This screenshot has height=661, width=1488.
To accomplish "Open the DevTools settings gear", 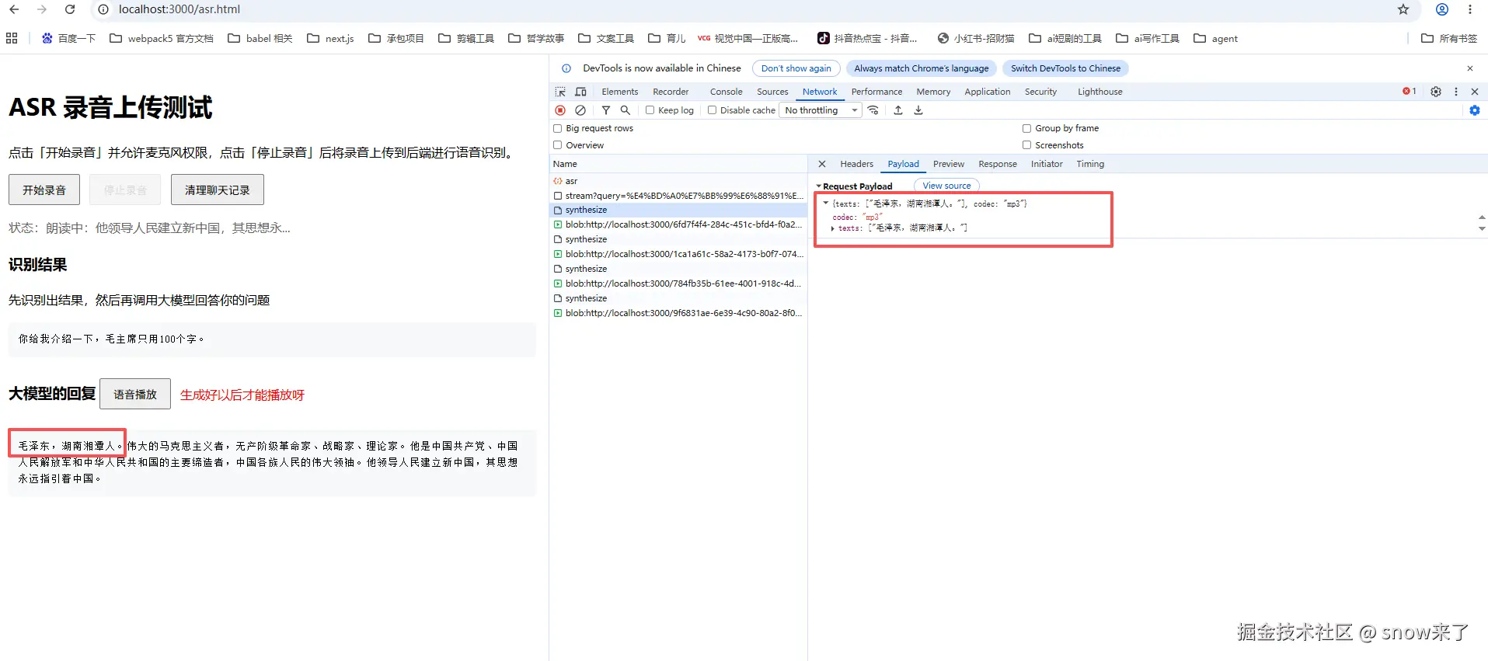I will (x=1436, y=92).
